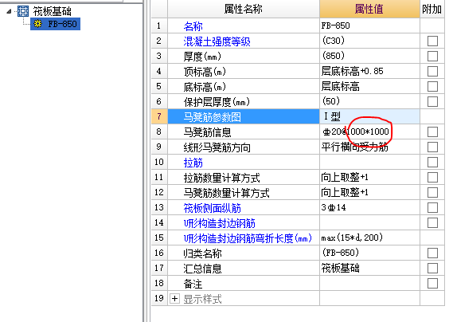
Task: Select the 线形马凳筋方向 property name
Action: pyautogui.click(x=217, y=147)
